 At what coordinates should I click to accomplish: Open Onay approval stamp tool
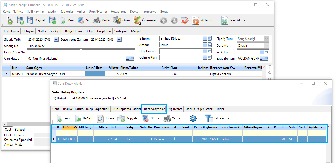[x=117, y=20]
